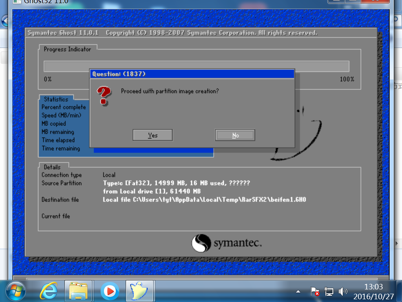
Task: Click 'Type:c [Fat32], 14999 MB' value
Action: click(x=145, y=183)
